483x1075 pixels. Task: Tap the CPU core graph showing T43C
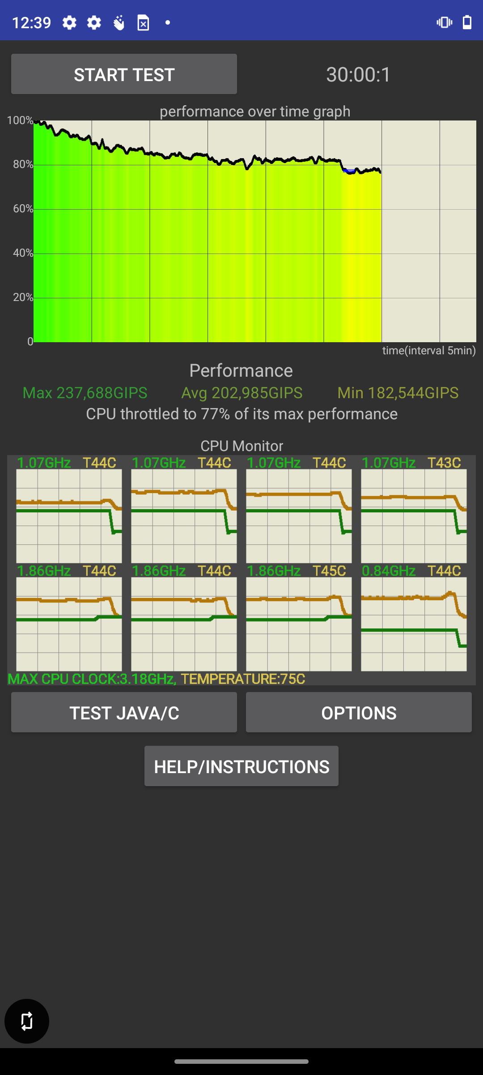tap(414, 516)
